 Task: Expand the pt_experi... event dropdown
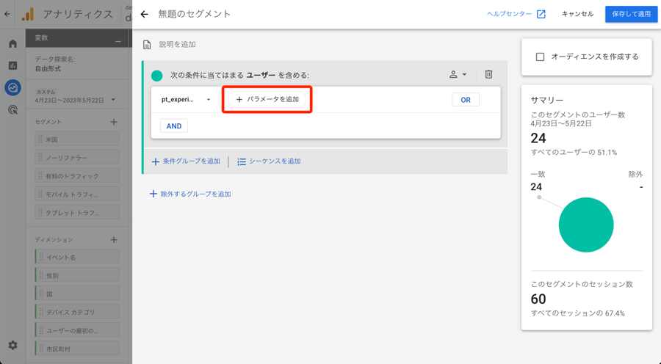(x=187, y=100)
